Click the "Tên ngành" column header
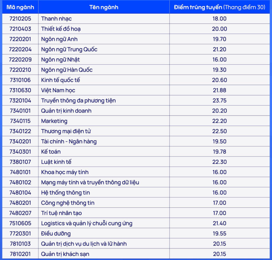This screenshot has width=272, height=260. [x=104, y=7]
